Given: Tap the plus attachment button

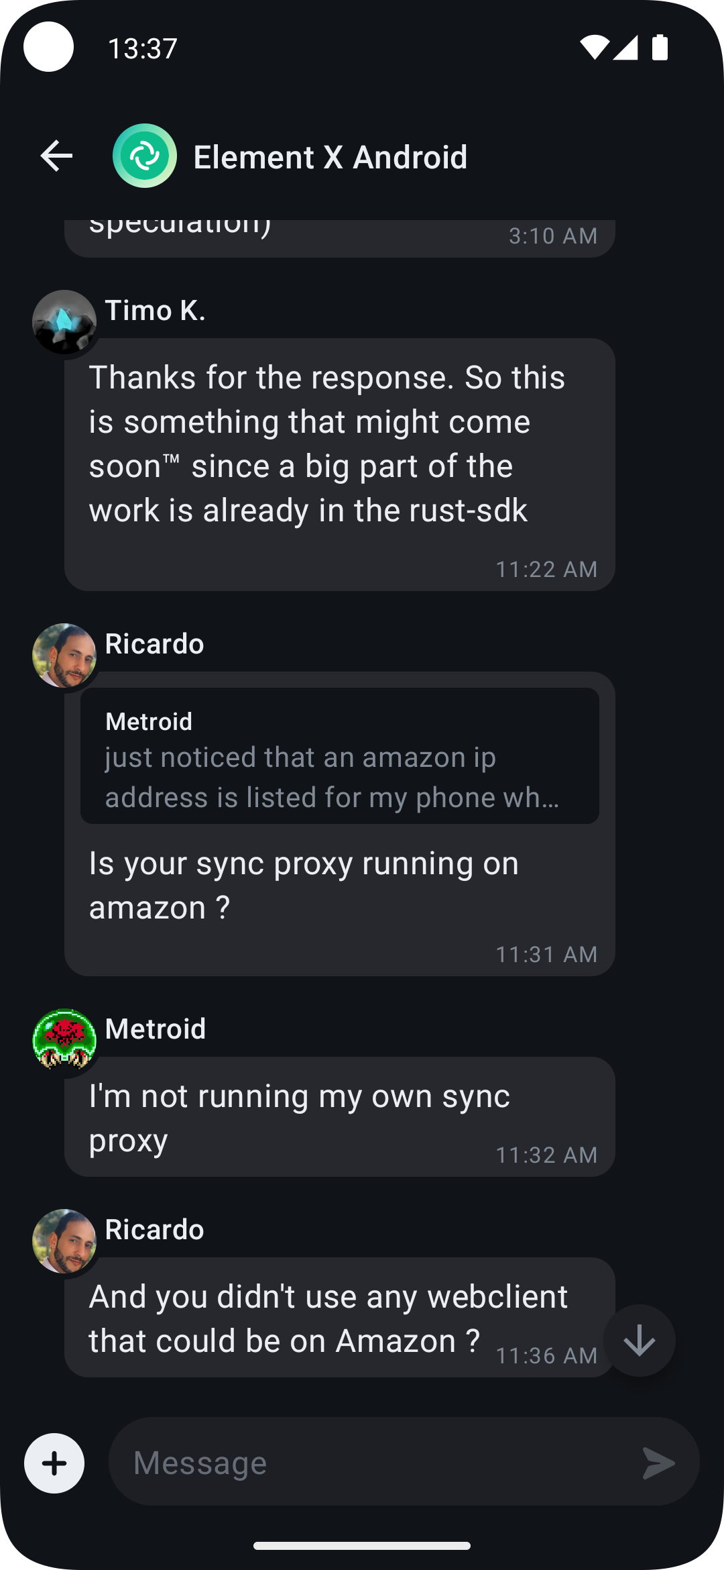Looking at the screenshot, I should click(x=54, y=1463).
